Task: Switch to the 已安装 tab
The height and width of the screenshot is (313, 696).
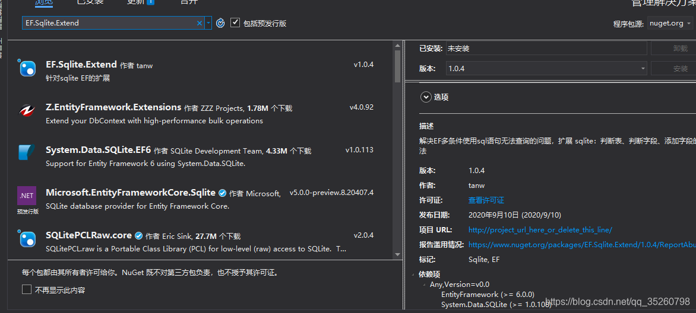Action: pos(90,2)
